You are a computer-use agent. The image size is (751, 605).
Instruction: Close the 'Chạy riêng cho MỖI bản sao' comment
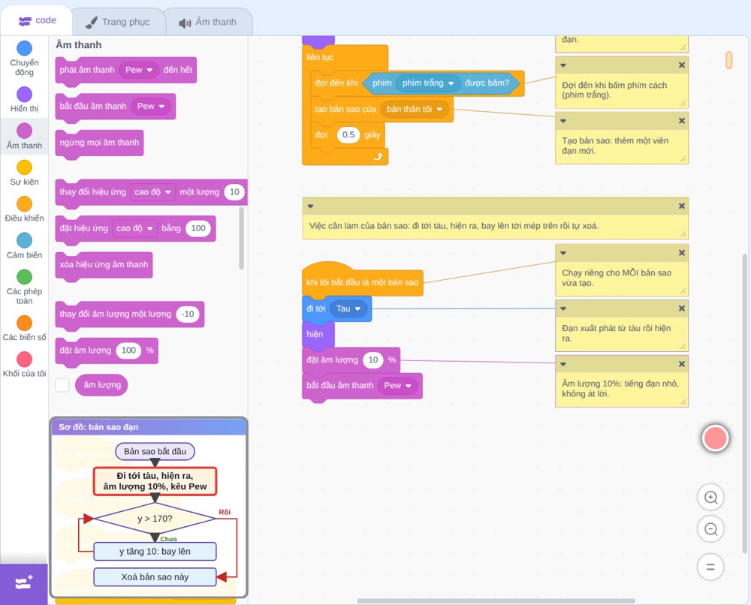coord(682,253)
